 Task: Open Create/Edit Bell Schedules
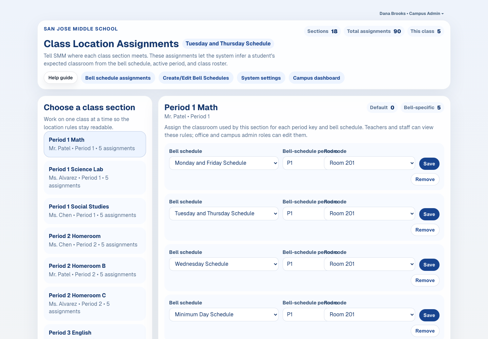(196, 78)
